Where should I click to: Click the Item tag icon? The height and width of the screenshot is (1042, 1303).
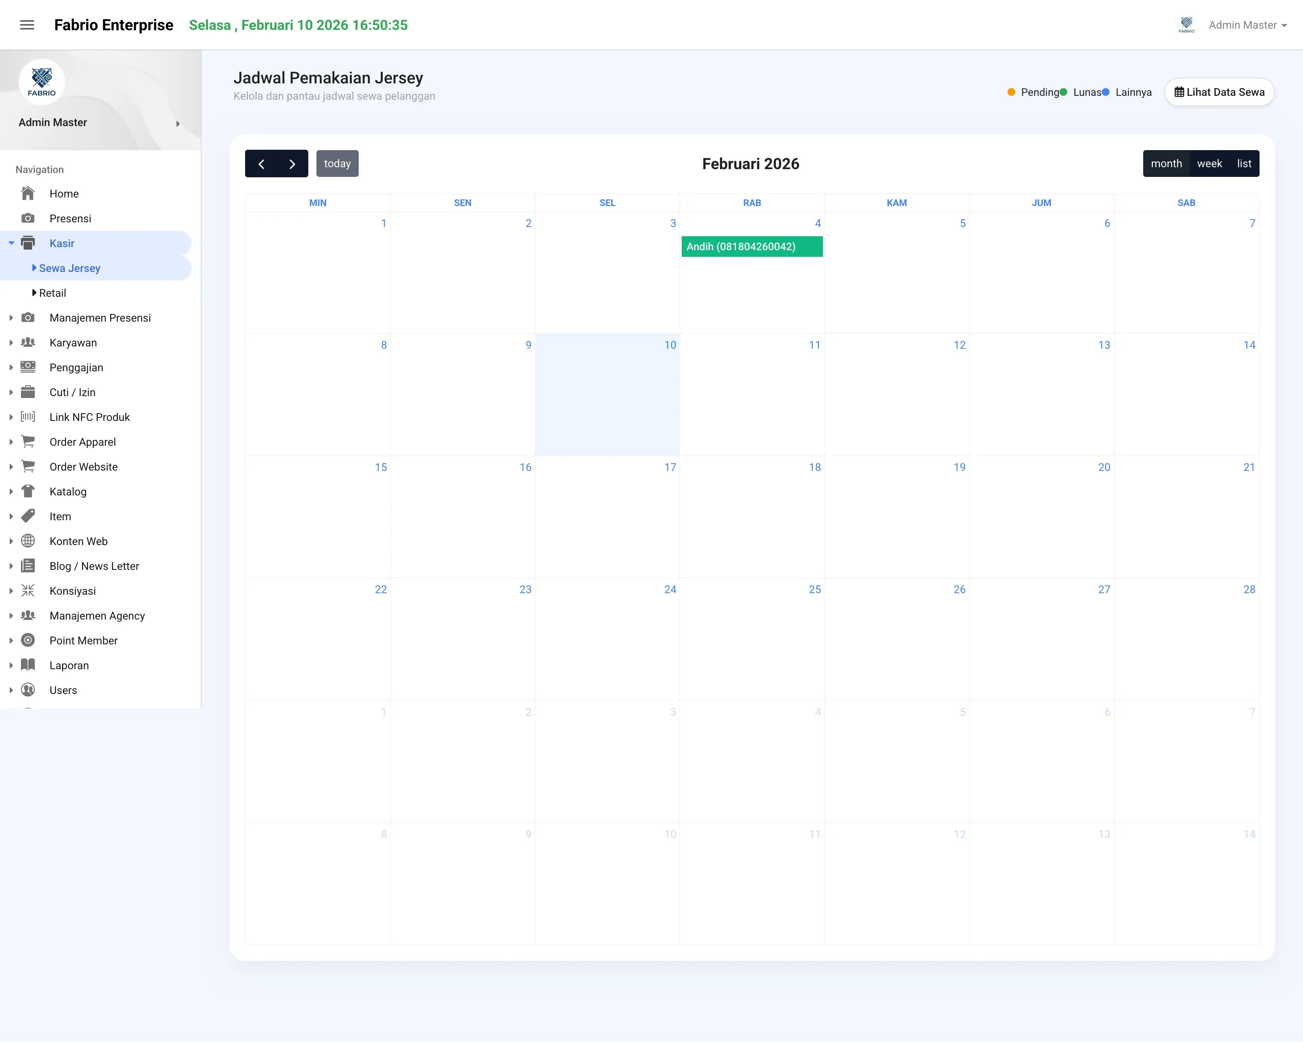[x=28, y=516]
